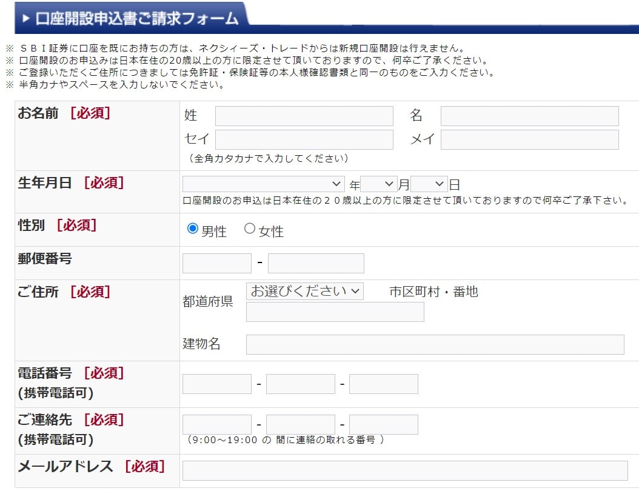Click the 姓 (last name) input field
This screenshot has height=491, width=639.
[303, 116]
